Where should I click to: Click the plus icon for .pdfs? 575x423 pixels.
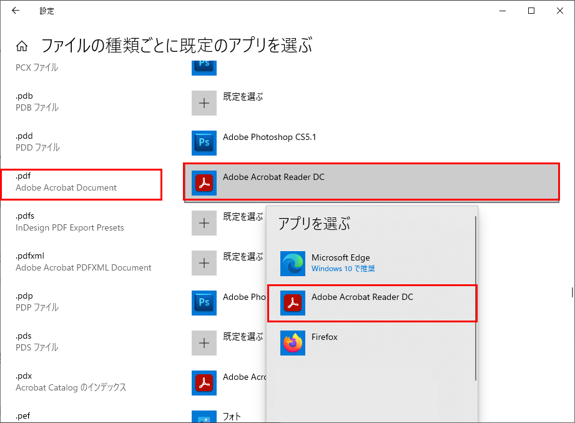click(x=204, y=223)
